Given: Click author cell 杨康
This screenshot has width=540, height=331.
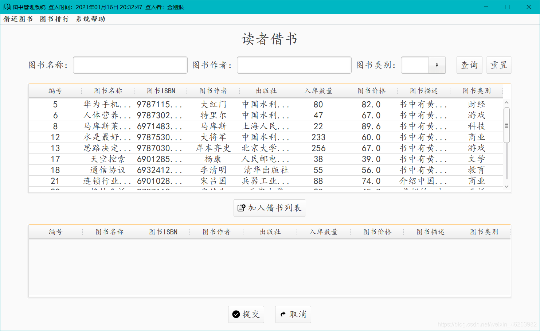Looking at the screenshot, I should tap(213, 159).
